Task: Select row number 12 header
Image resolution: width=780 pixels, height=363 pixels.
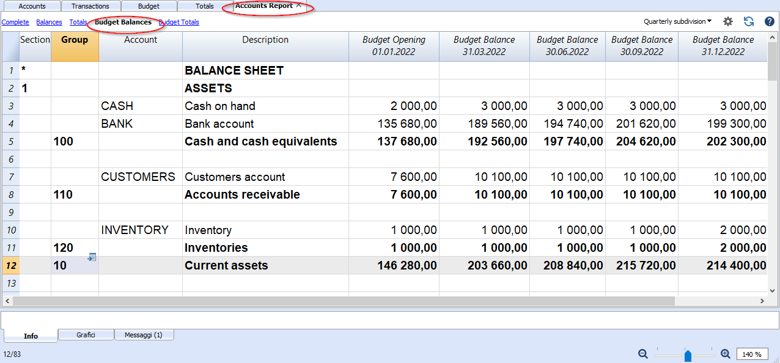Action: (x=10, y=266)
